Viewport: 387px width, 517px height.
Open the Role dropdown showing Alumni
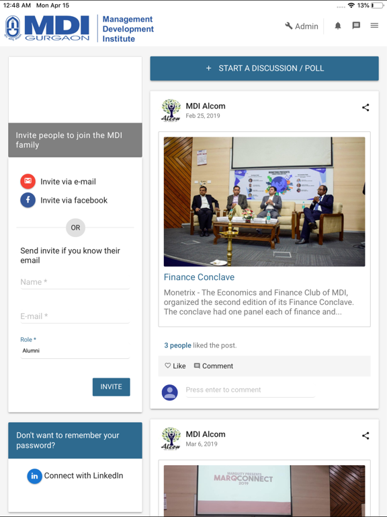click(x=75, y=351)
